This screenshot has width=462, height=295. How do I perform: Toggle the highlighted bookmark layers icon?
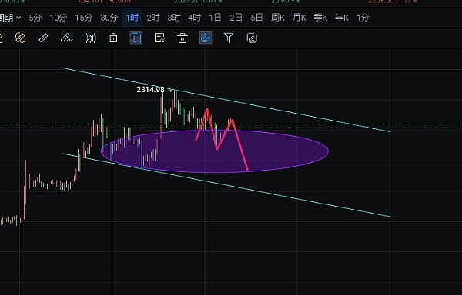(x=136, y=38)
